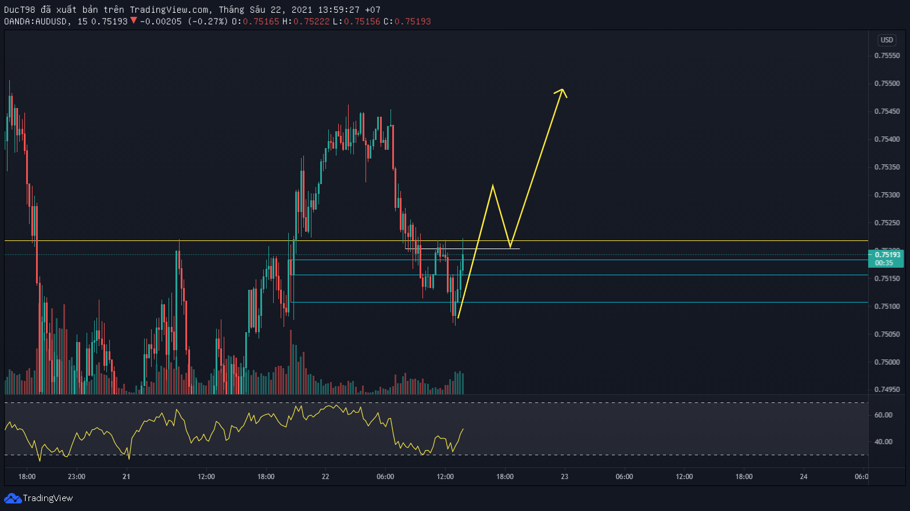Click the date 21 on time axis
The height and width of the screenshot is (511, 910).
click(126, 477)
